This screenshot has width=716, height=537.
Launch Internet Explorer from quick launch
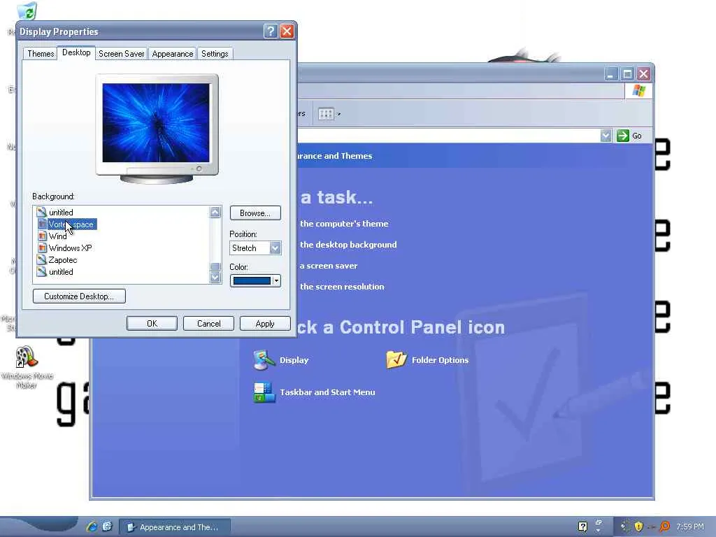pyautogui.click(x=92, y=527)
